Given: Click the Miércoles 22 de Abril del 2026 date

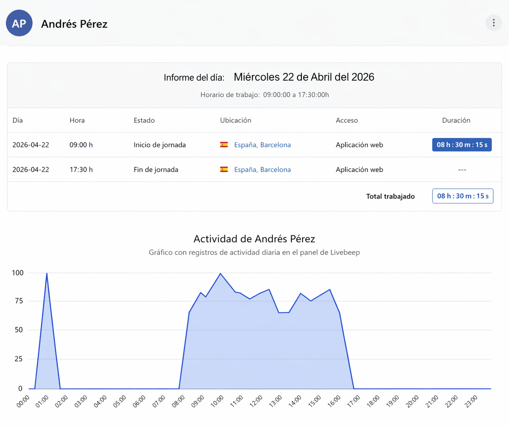Looking at the screenshot, I should click(x=304, y=77).
